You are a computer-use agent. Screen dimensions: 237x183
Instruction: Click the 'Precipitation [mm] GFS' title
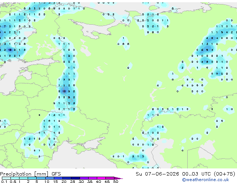pos(30,174)
